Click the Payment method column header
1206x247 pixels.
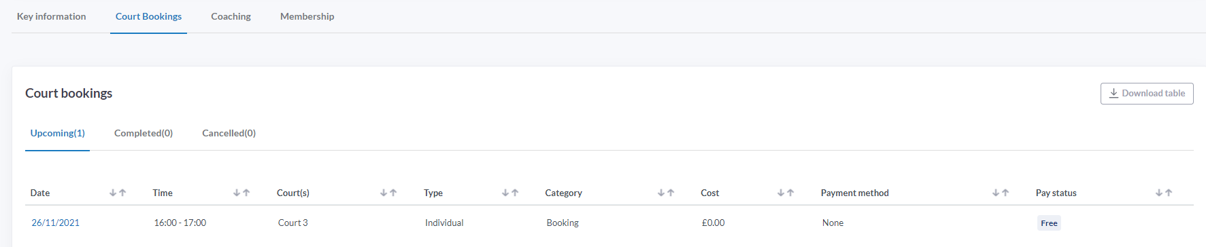tap(854, 193)
